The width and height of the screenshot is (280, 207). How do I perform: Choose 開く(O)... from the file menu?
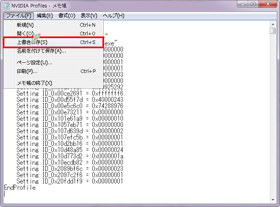53,33
